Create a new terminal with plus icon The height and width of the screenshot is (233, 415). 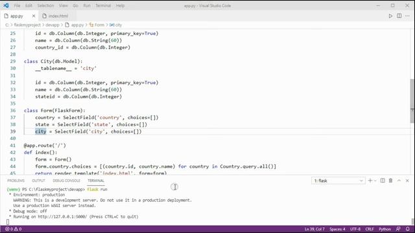370,181
